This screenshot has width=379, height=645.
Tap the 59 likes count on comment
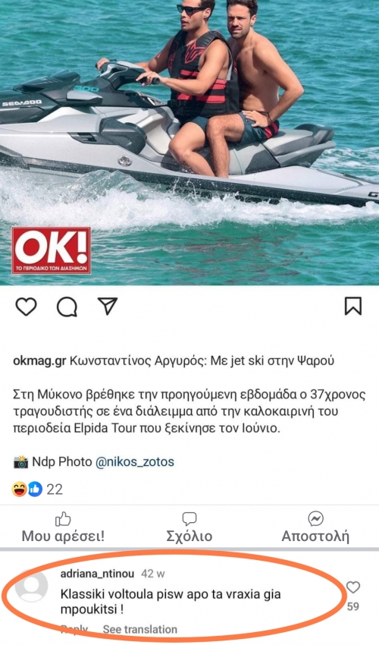(x=352, y=606)
